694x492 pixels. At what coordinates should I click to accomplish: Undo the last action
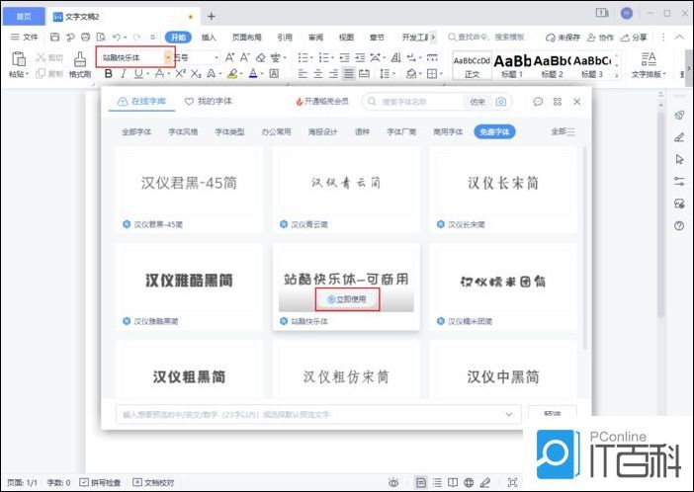pos(117,38)
